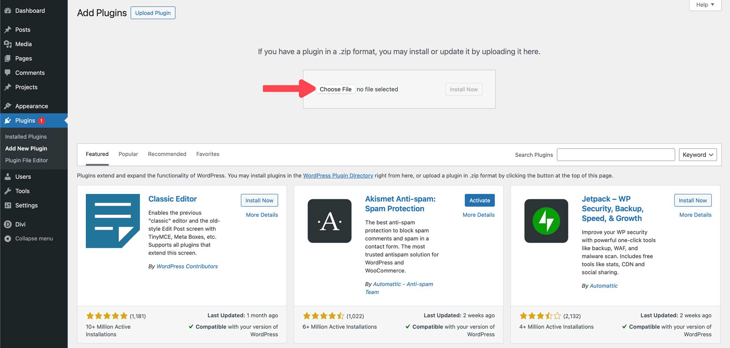Click the Akismet plugin logo thumbnail

[329, 221]
